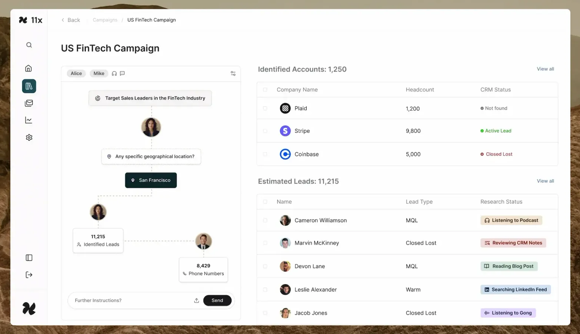Go to Home via sidebar icon

pos(29,68)
